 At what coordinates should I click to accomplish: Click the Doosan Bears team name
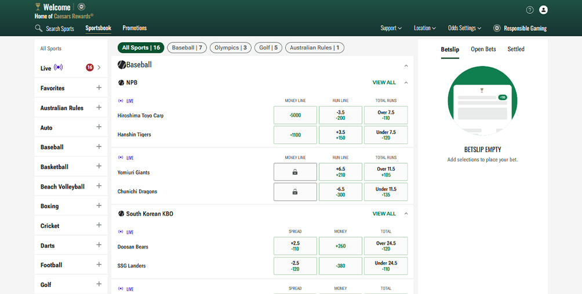point(133,247)
